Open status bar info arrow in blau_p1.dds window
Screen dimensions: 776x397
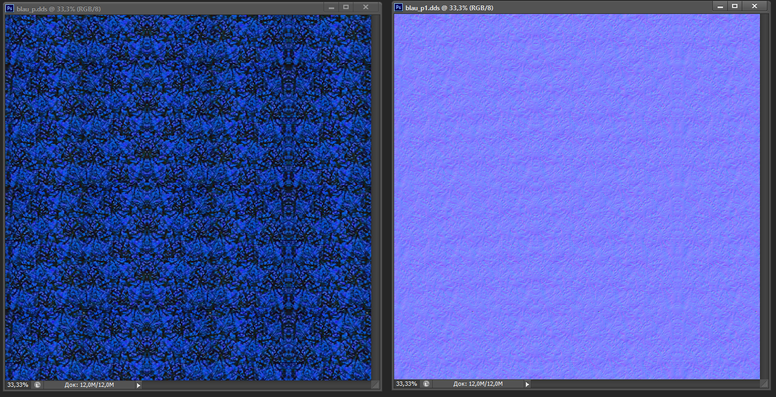pos(528,384)
